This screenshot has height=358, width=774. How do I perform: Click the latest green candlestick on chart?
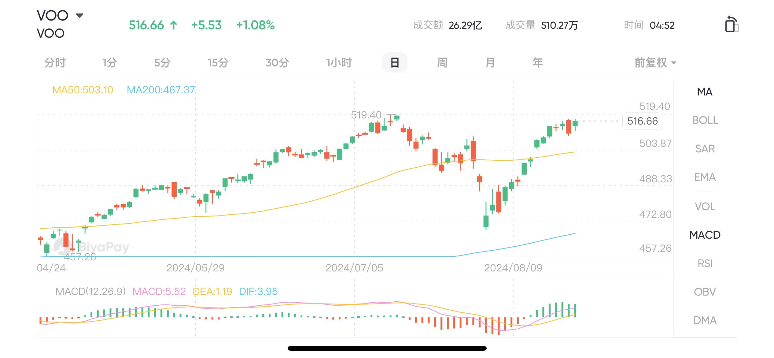point(575,124)
